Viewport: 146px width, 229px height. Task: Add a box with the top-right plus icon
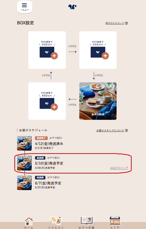tap(105, 56)
